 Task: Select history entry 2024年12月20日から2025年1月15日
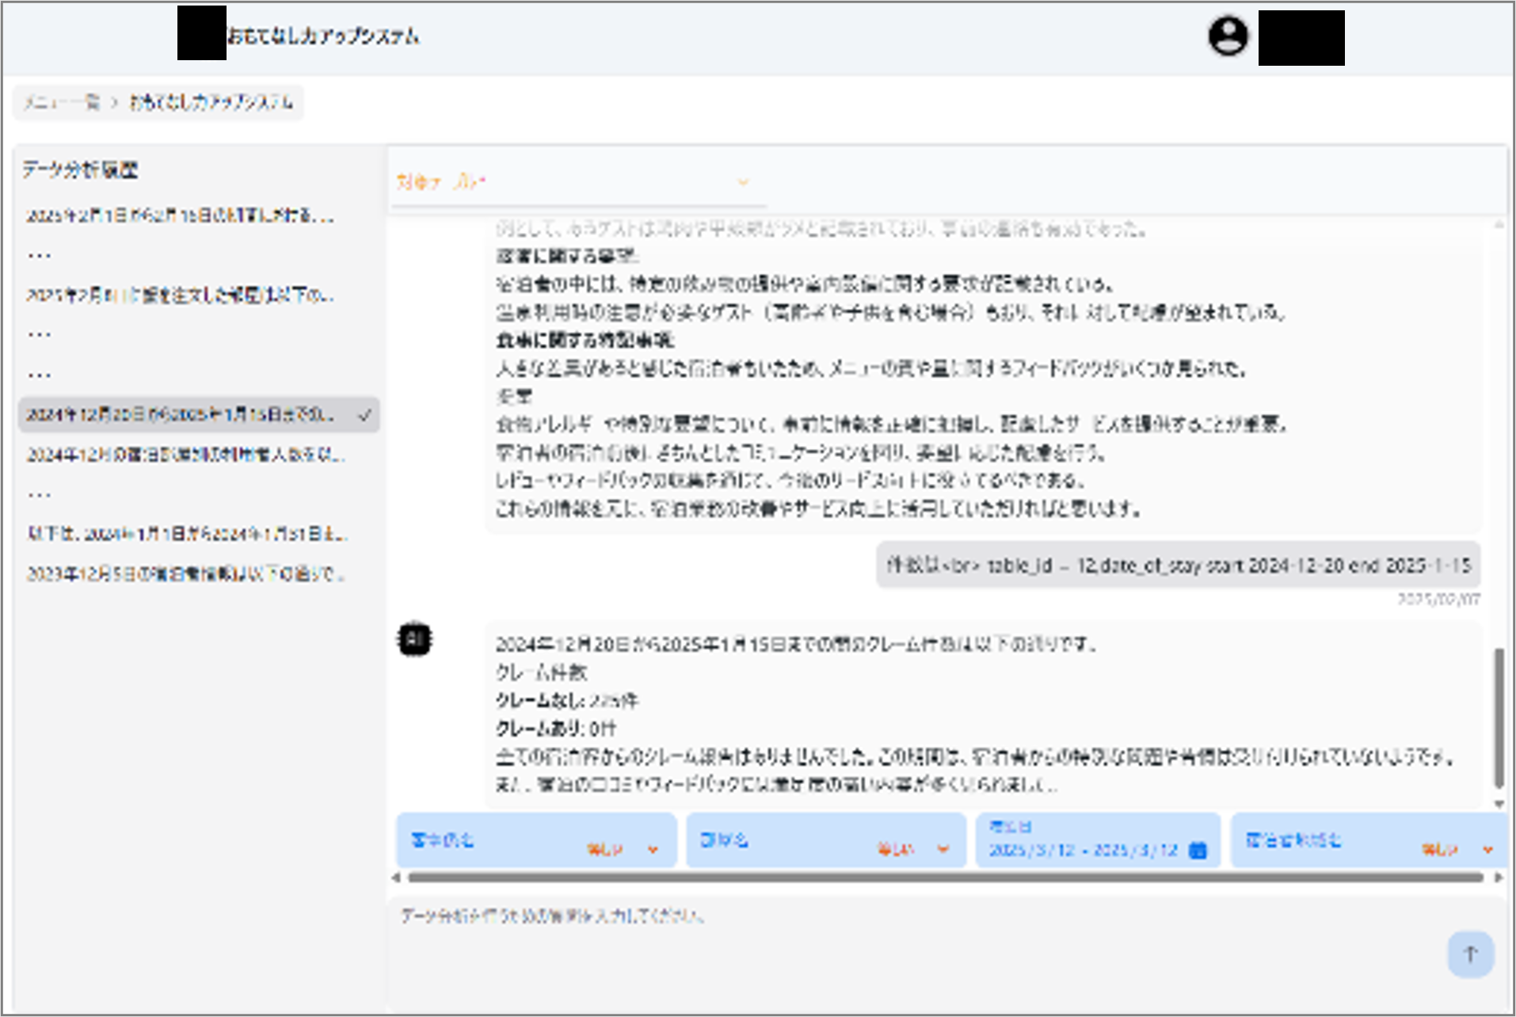coord(181,415)
